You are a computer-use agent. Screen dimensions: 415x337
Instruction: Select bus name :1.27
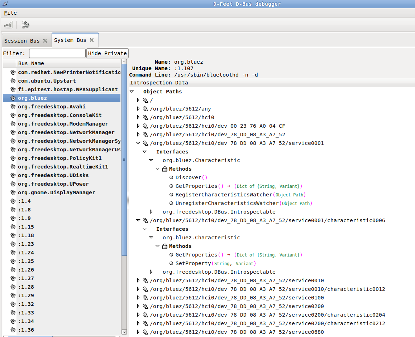26,278
